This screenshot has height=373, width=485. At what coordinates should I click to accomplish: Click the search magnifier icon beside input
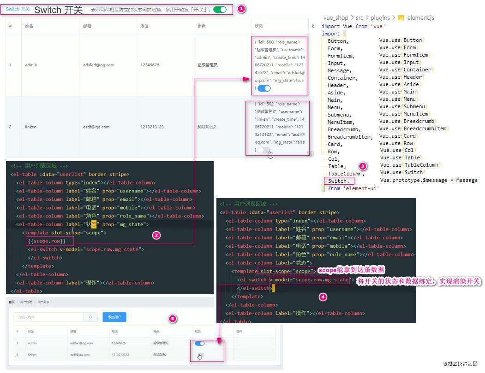(x=90, y=317)
